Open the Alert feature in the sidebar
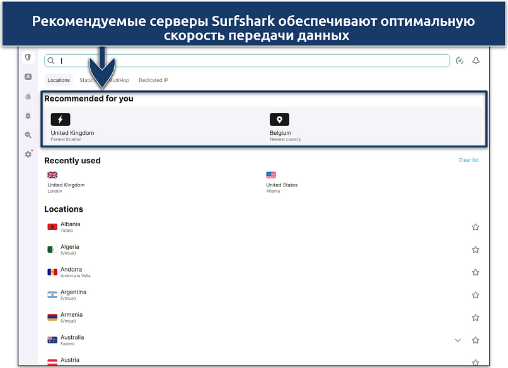This screenshot has width=508, height=368. click(28, 97)
